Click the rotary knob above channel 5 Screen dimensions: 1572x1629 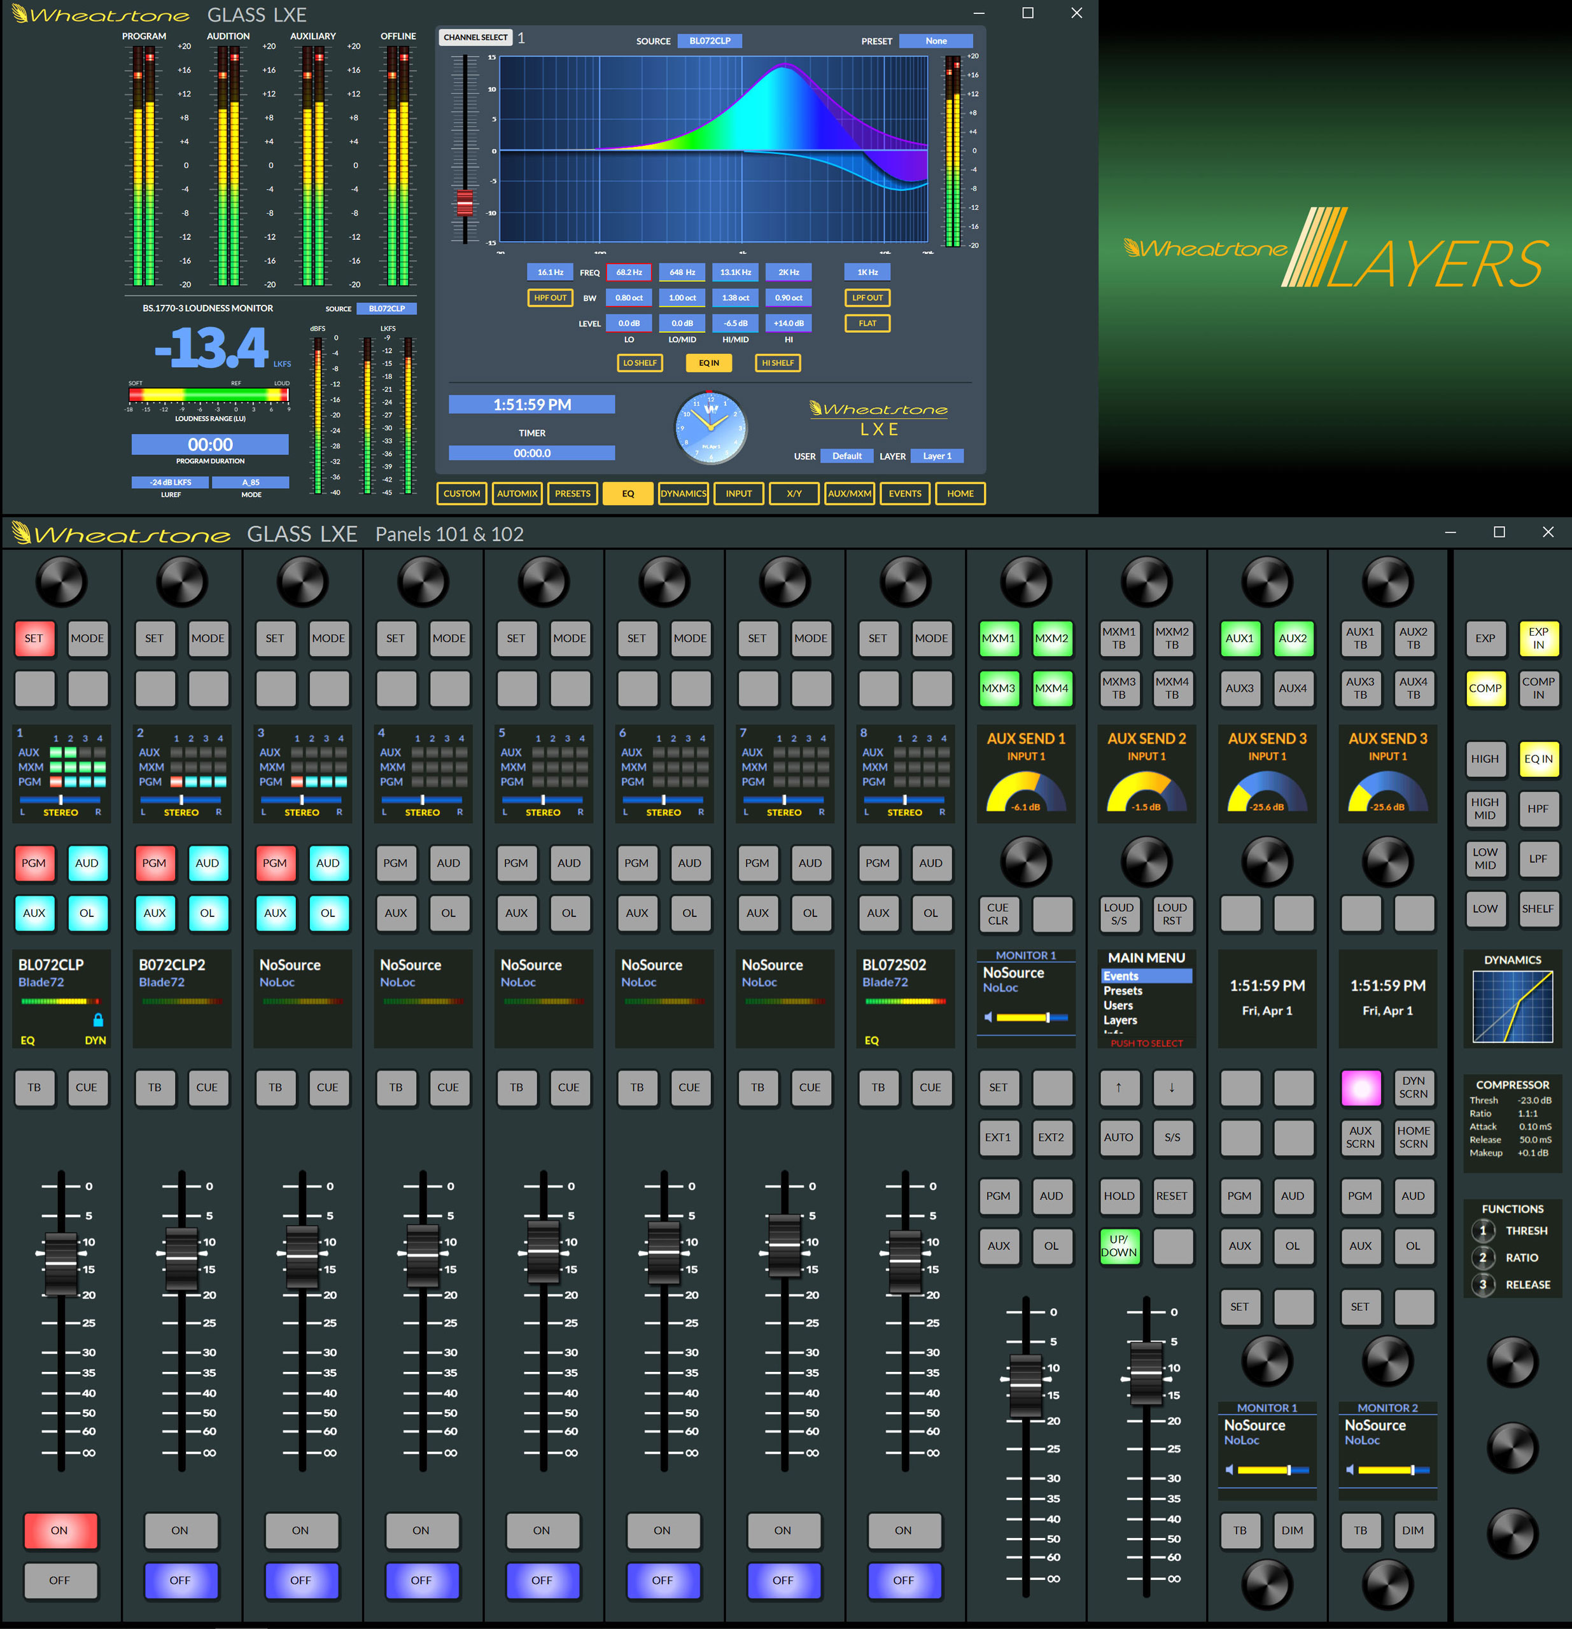(x=544, y=581)
